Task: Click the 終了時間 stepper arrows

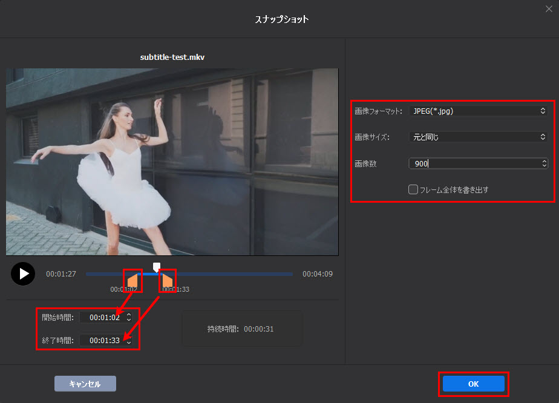Action: [x=129, y=340]
